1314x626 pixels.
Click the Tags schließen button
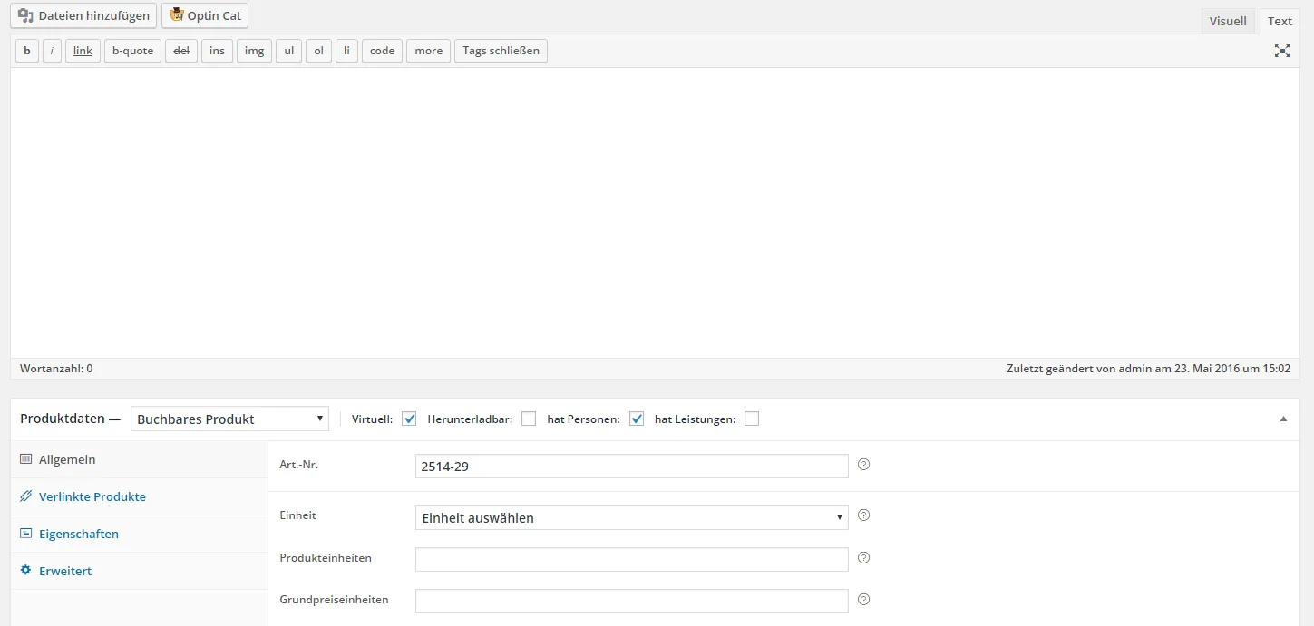pos(501,51)
